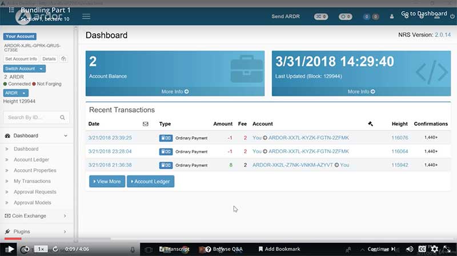This screenshot has height=256, width=457.
Task: Toggle the video volume speaker icon
Action: [410, 249]
